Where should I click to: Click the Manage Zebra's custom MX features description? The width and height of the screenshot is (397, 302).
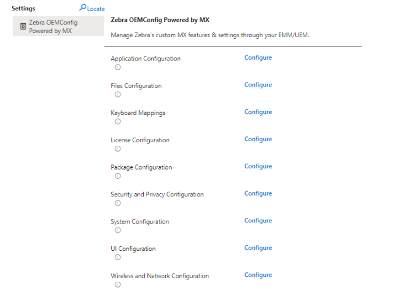[x=210, y=35]
